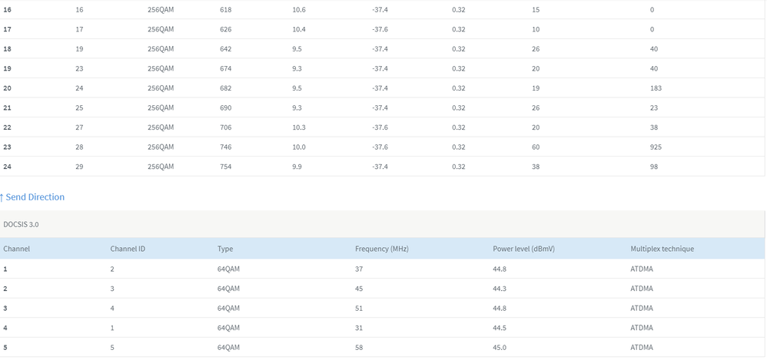Click the 44.3 power level value
The height and width of the screenshot is (360, 767).
(x=500, y=289)
